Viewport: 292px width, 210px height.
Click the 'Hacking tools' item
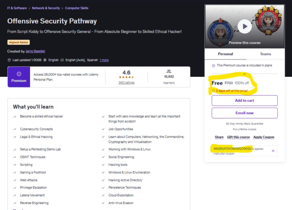pos(118,165)
